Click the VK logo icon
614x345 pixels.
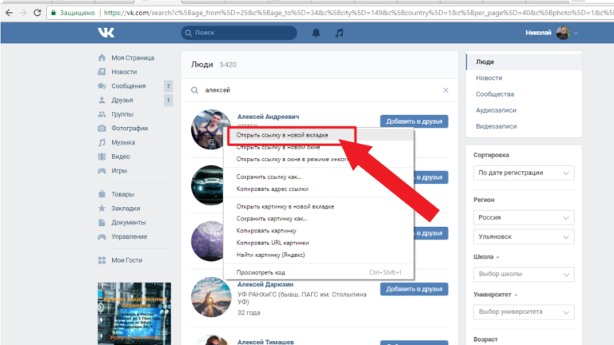(x=106, y=33)
